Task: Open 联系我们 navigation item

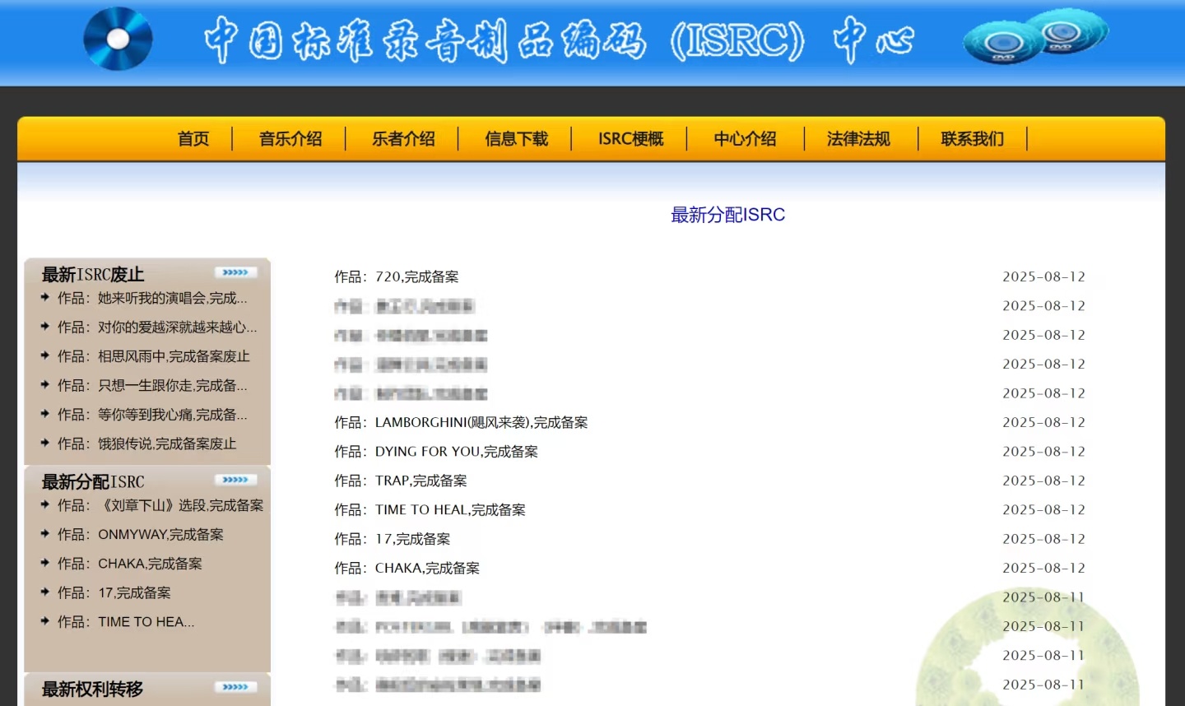Action: [x=973, y=139]
